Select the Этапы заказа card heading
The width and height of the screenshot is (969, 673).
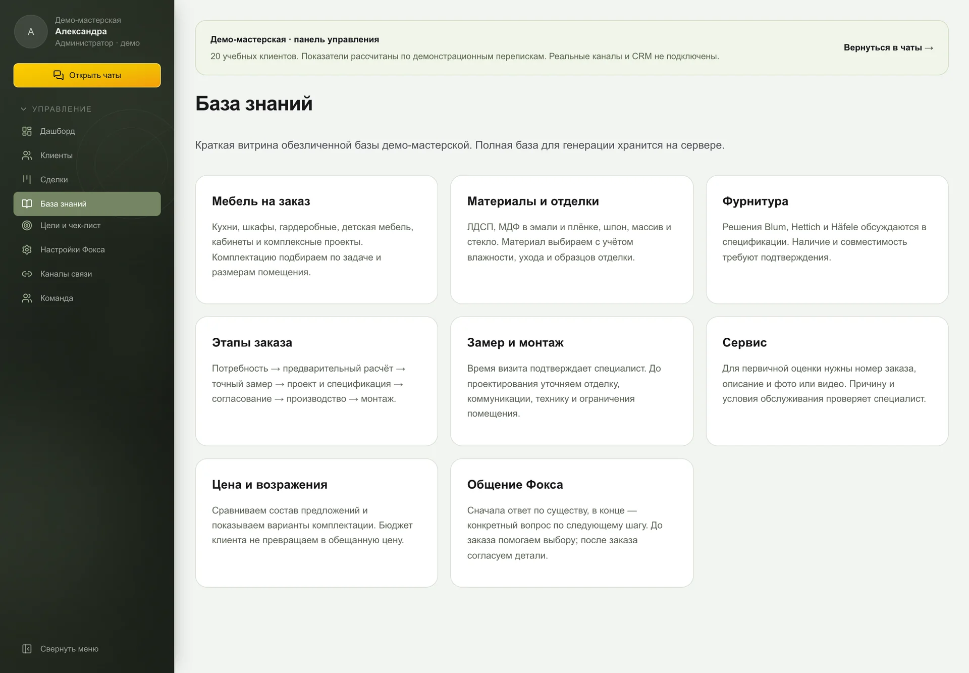coord(252,343)
